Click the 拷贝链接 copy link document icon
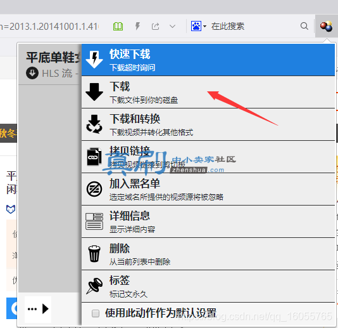The image size is (338, 328). (94, 157)
